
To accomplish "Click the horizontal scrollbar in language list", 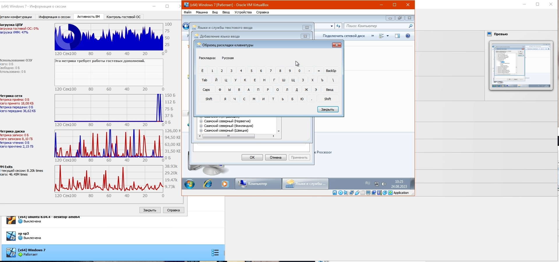I will [229, 136].
